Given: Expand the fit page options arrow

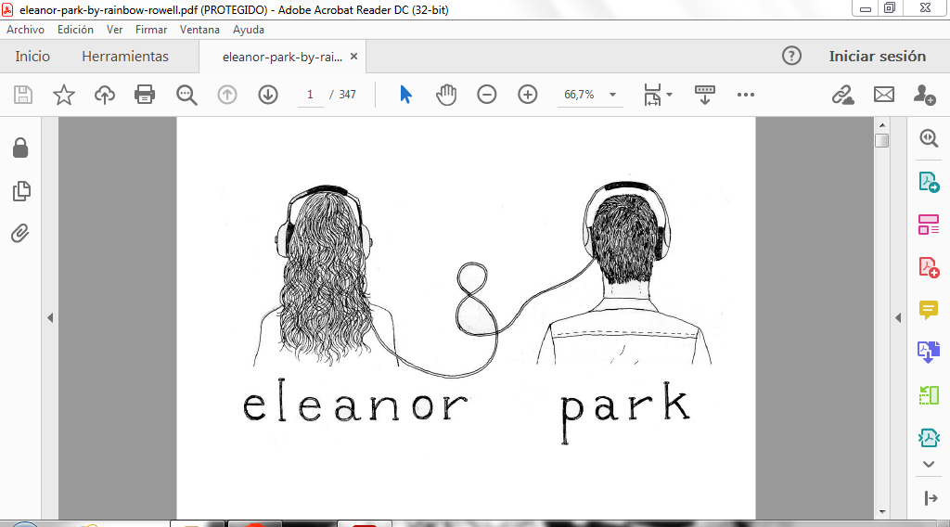Looking at the screenshot, I should 670,95.
